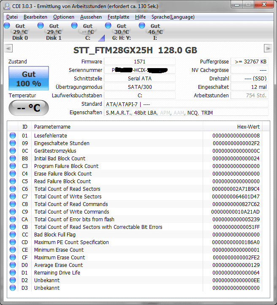Open the Hilfe menu

[140, 17]
